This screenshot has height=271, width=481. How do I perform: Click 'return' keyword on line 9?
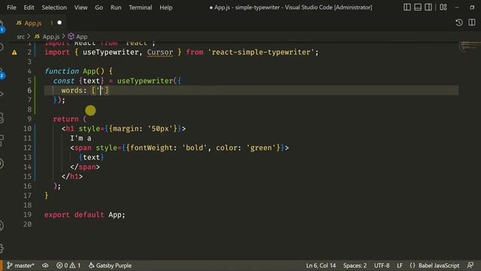pos(65,119)
